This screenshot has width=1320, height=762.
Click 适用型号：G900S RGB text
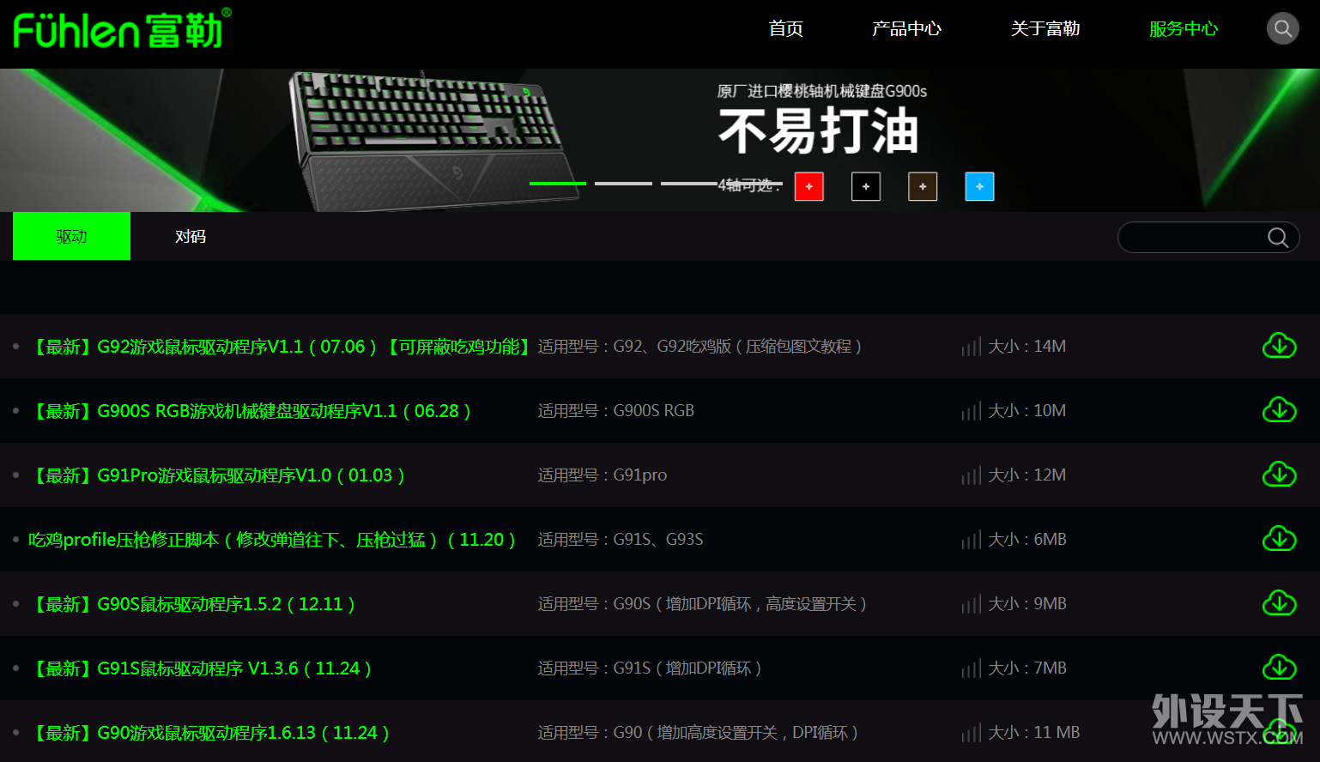616,411
